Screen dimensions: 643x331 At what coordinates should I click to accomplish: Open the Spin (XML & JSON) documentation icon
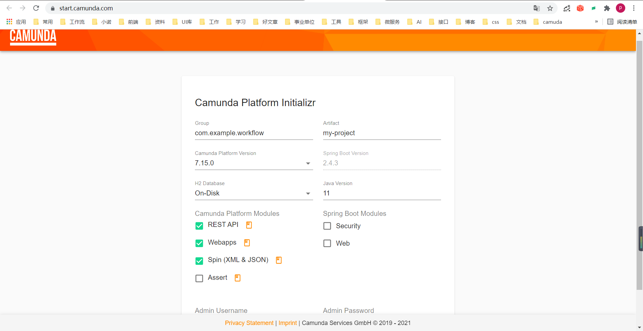(x=279, y=260)
